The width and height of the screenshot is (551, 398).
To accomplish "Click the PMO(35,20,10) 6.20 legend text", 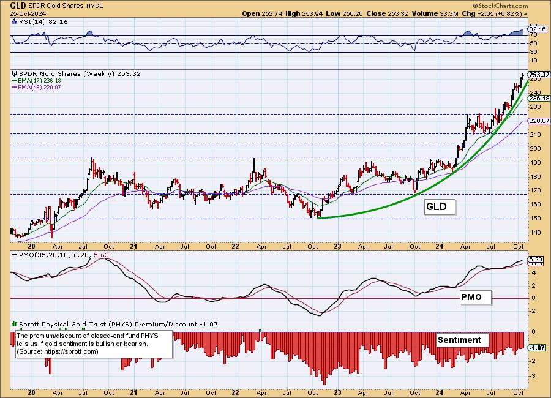I will 55,255.
